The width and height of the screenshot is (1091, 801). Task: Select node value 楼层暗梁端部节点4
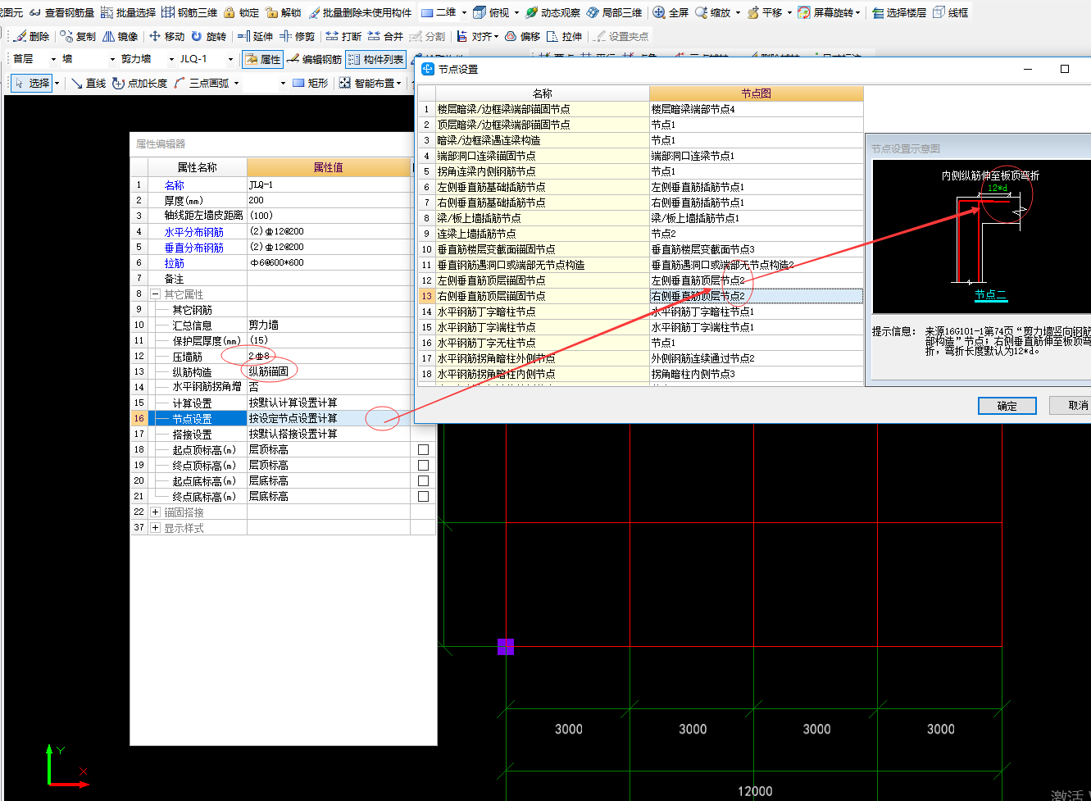tap(757, 109)
